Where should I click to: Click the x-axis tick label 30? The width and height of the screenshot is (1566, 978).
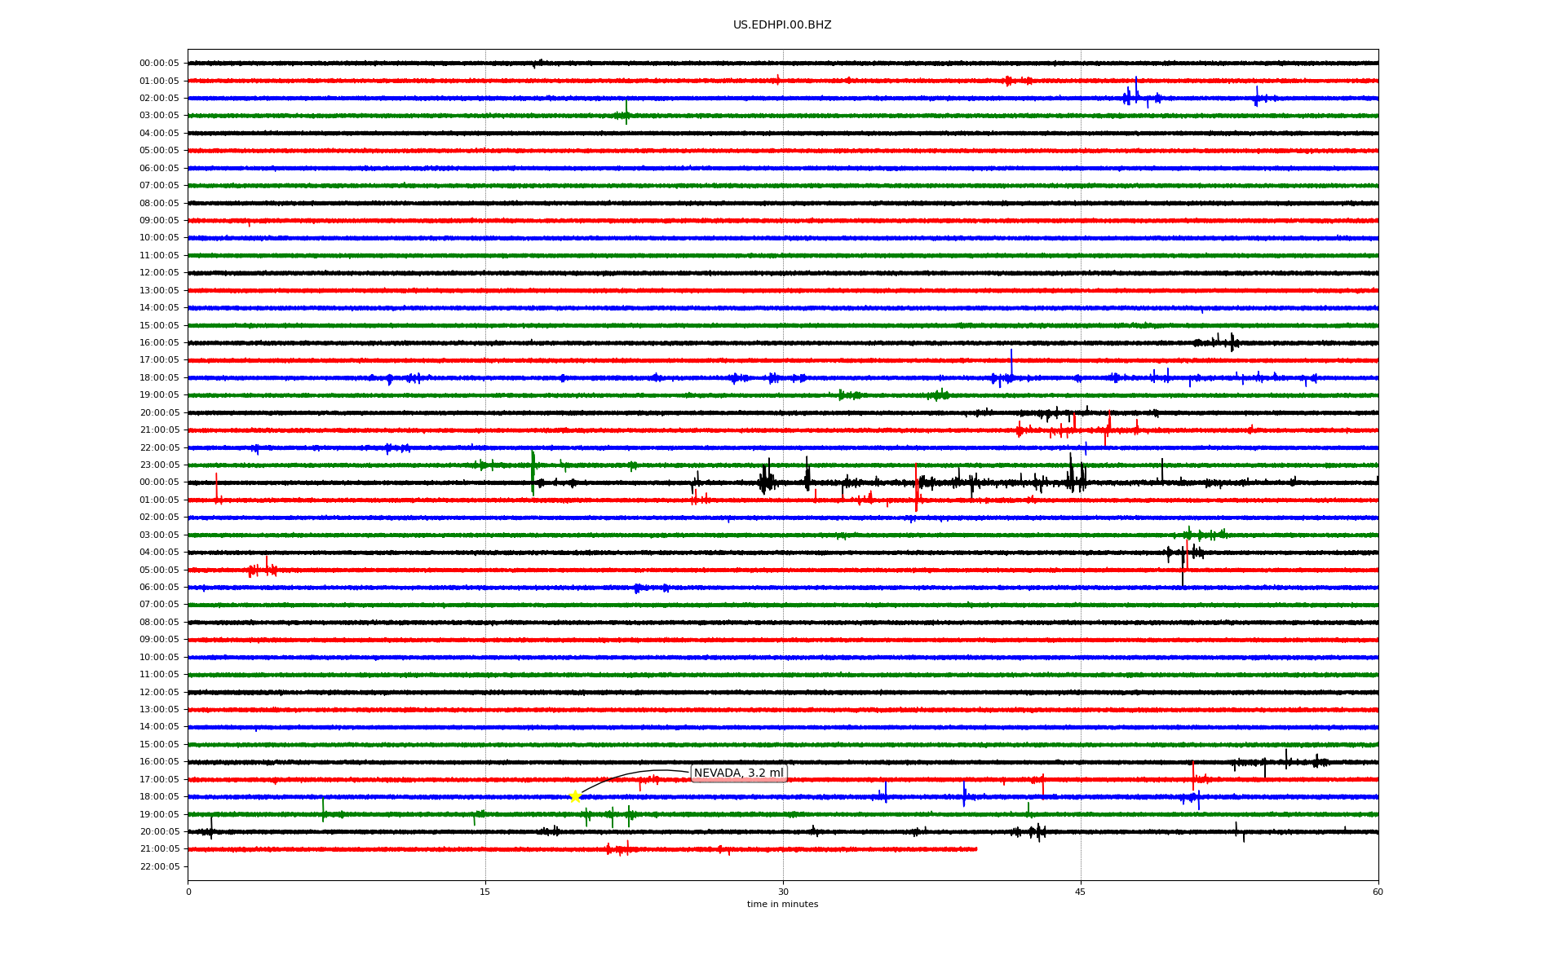(x=783, y=892)
